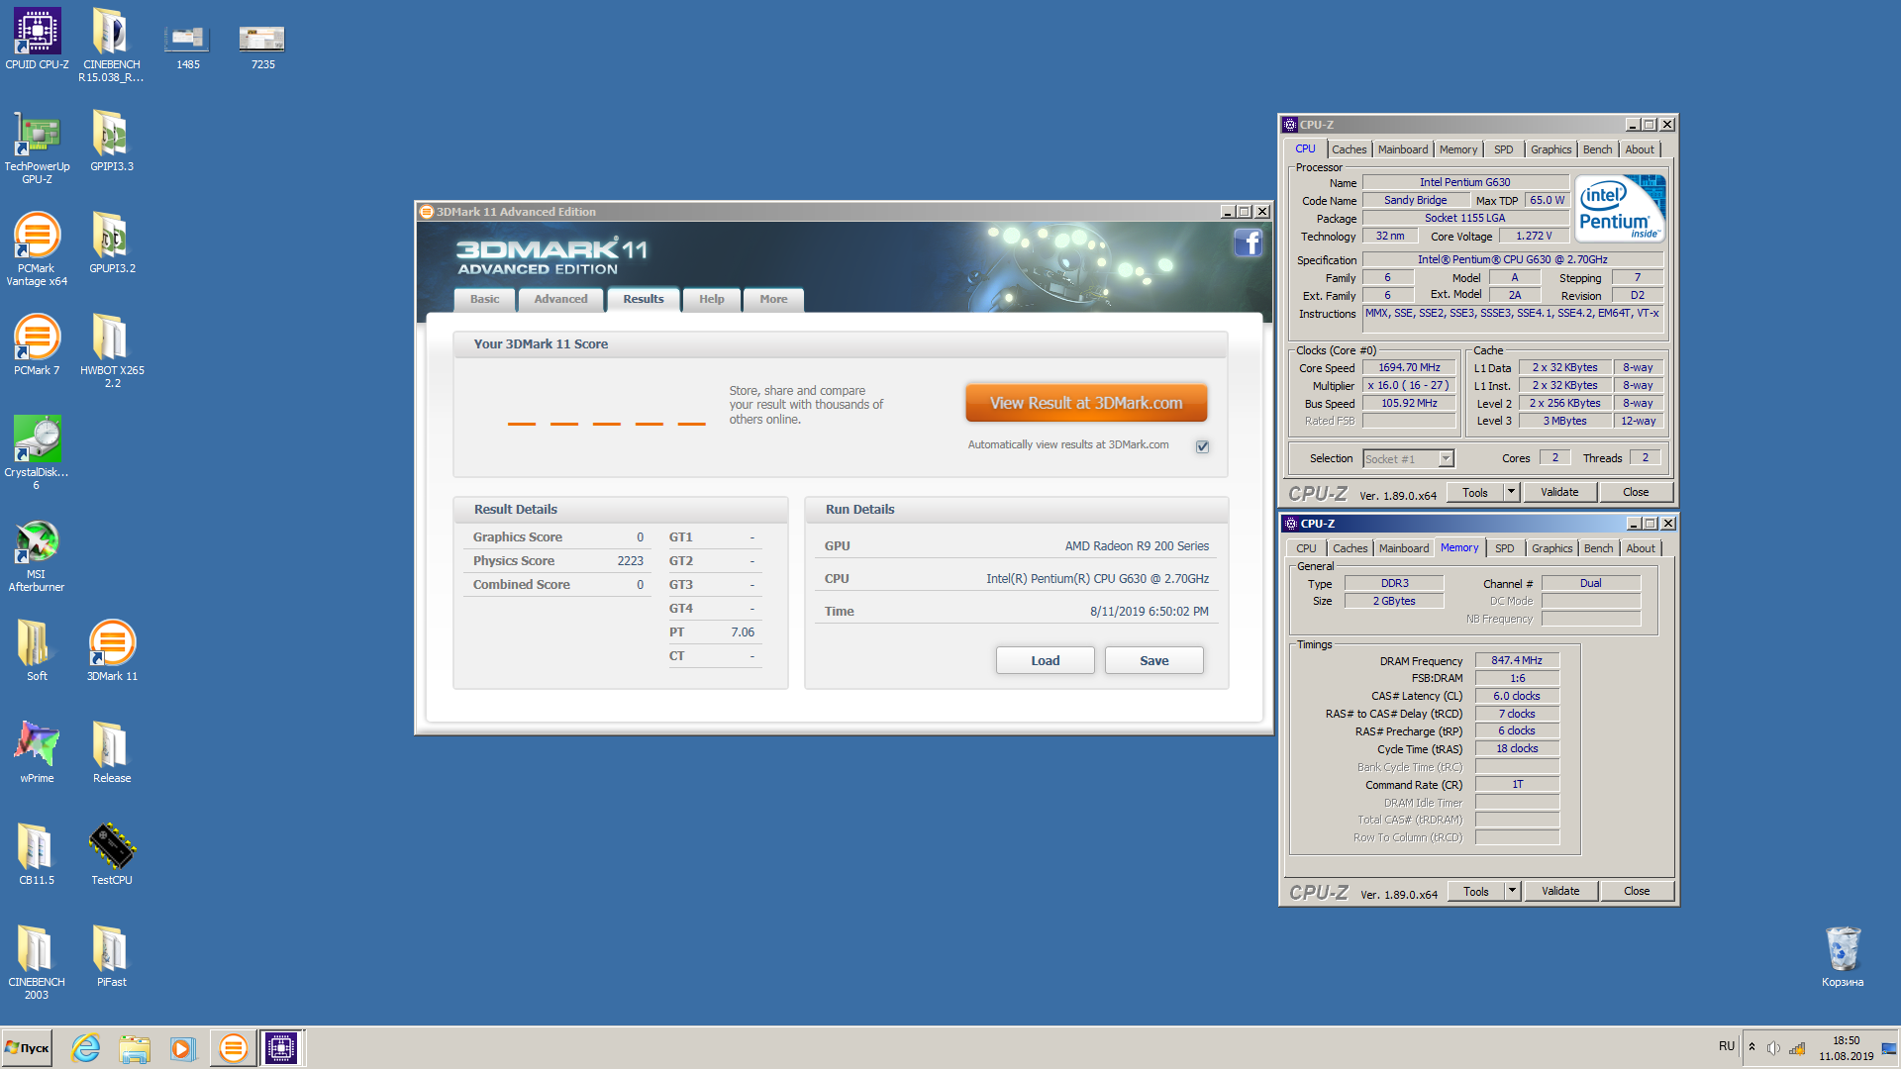1901x1069 pixels.
Task: Open the GPUPI3.2 folder
Action: (111, 243)
